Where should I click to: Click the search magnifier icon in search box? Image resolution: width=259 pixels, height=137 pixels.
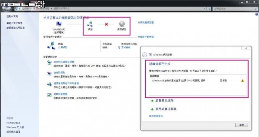(x=256, y=9)
